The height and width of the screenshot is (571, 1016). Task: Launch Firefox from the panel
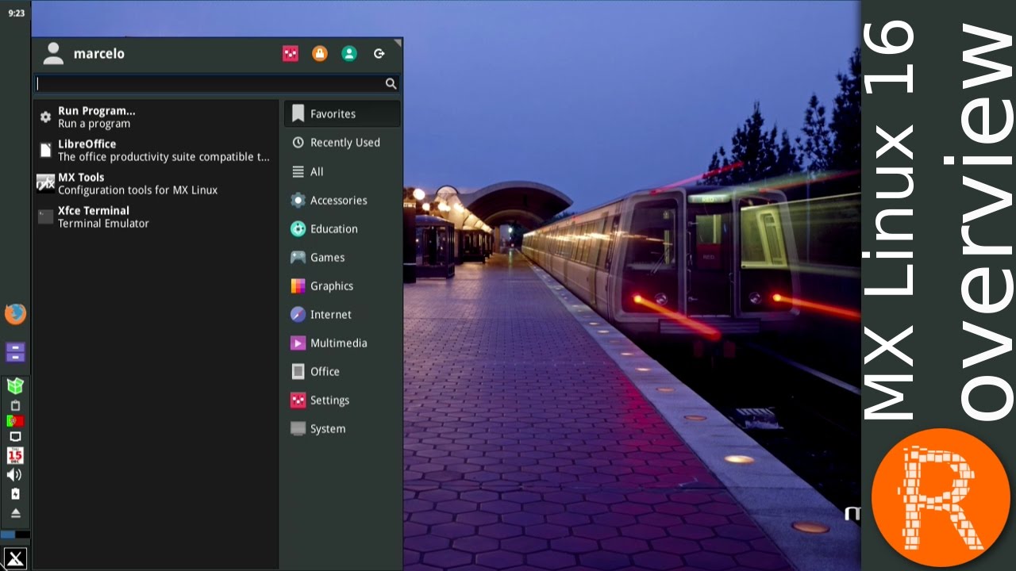[x=15, y=314]
